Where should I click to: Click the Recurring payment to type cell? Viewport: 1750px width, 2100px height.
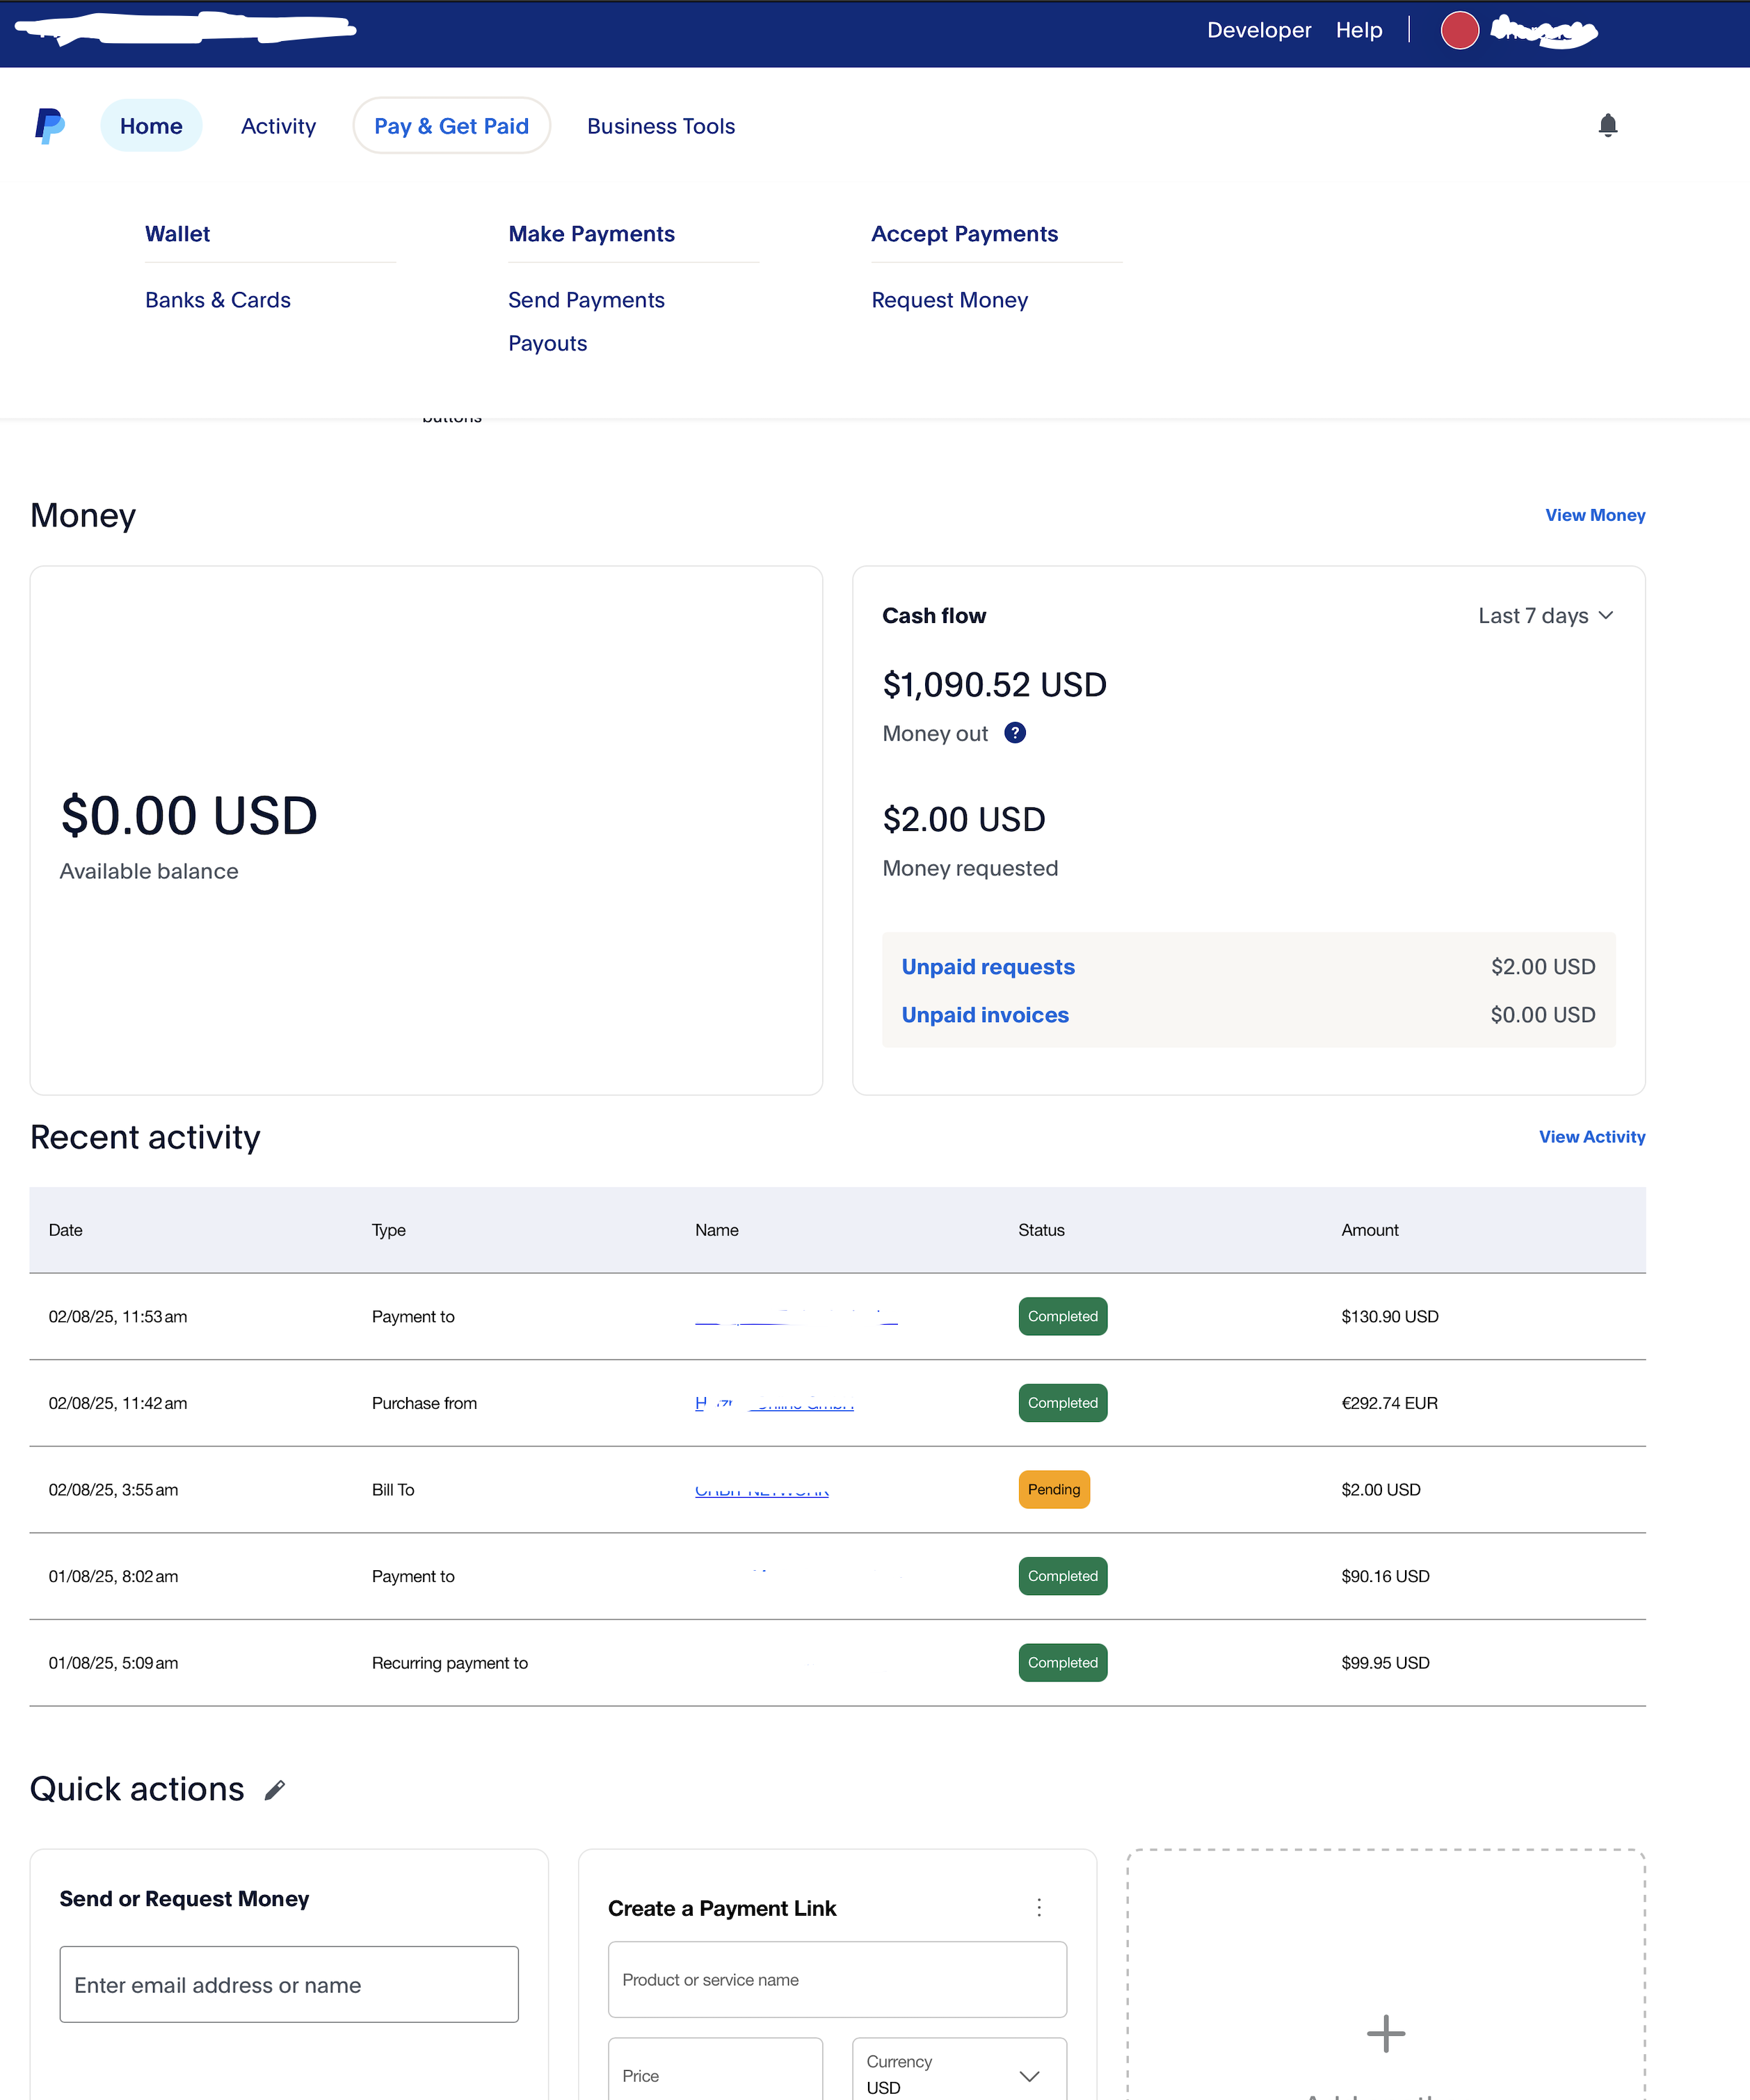tap(450, 1663)
